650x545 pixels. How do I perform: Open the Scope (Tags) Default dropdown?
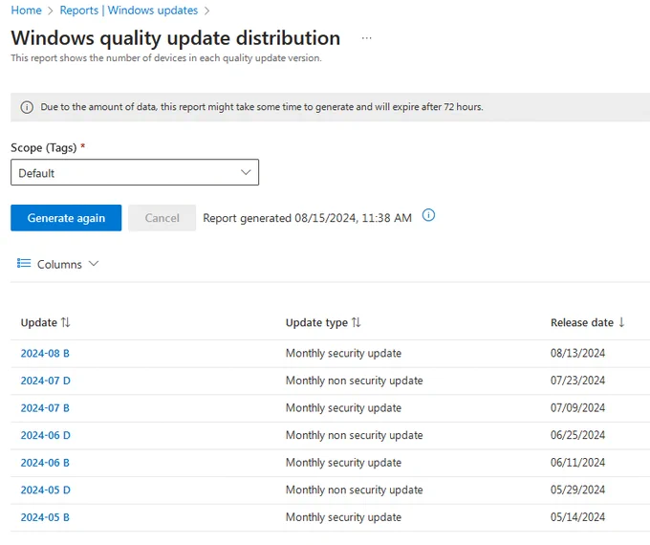point(135,172)
